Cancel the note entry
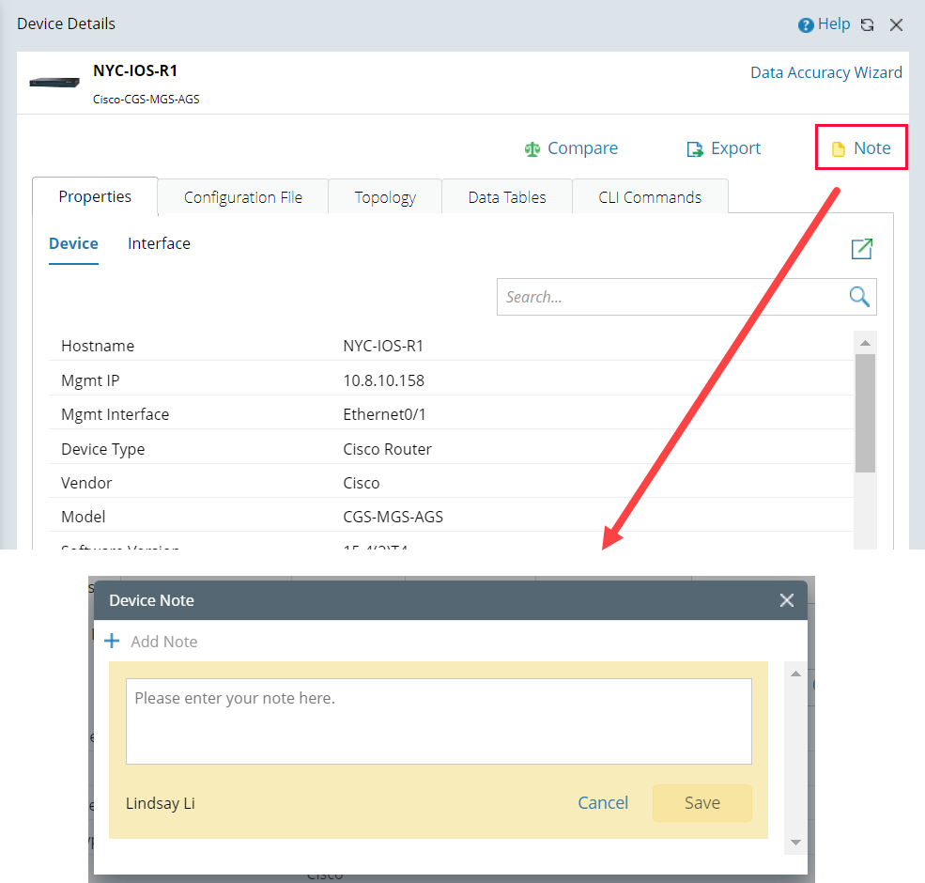 coord(603,803)
